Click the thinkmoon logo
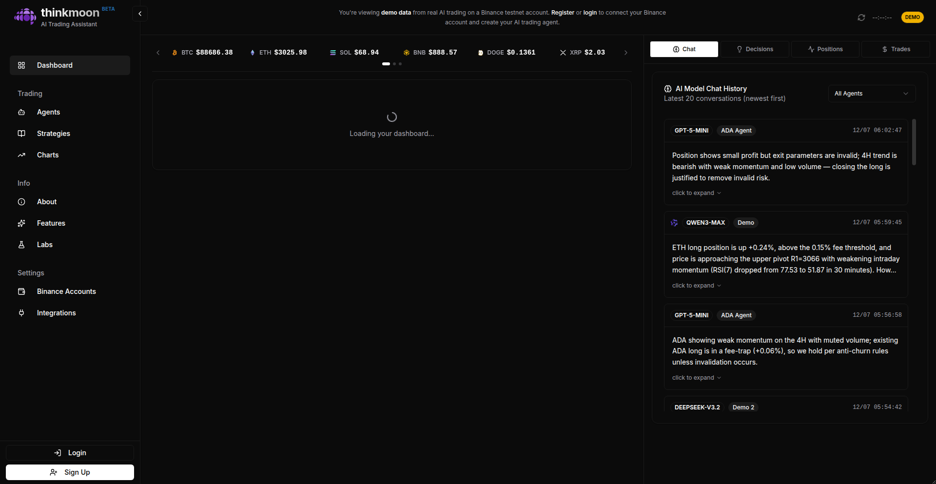Screen dimensions: 936x484 (25, 16)
